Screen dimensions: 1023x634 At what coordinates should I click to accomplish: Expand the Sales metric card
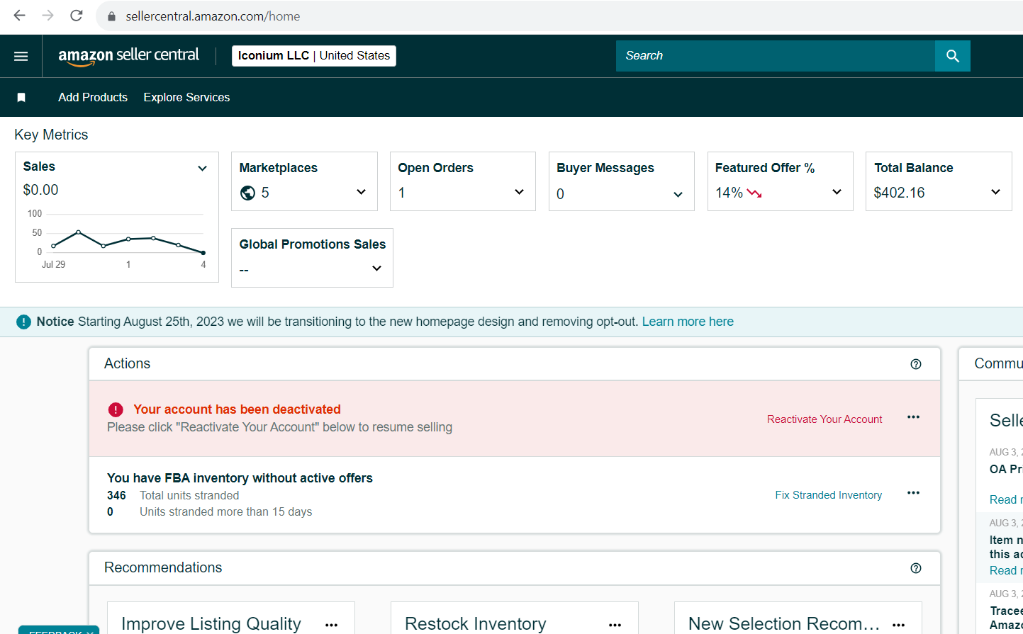[x=202, y=169]
